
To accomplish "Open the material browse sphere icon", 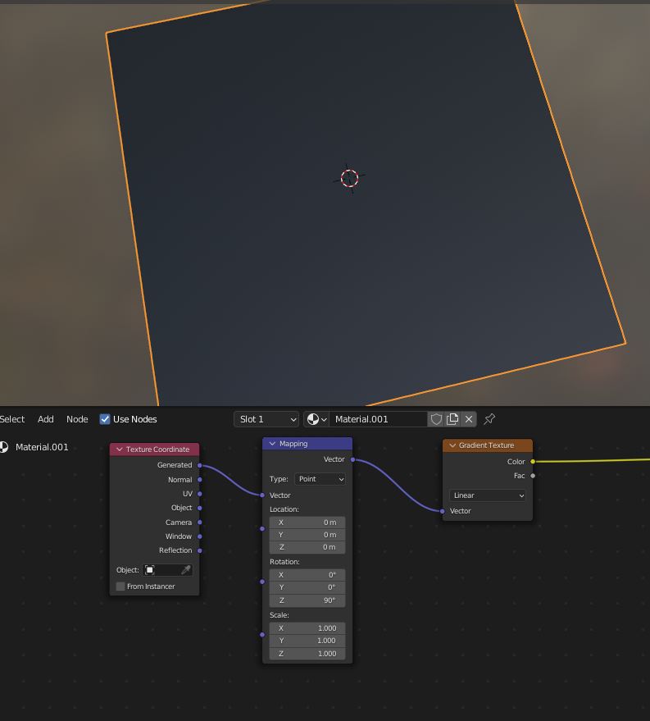I will point(316,419).
